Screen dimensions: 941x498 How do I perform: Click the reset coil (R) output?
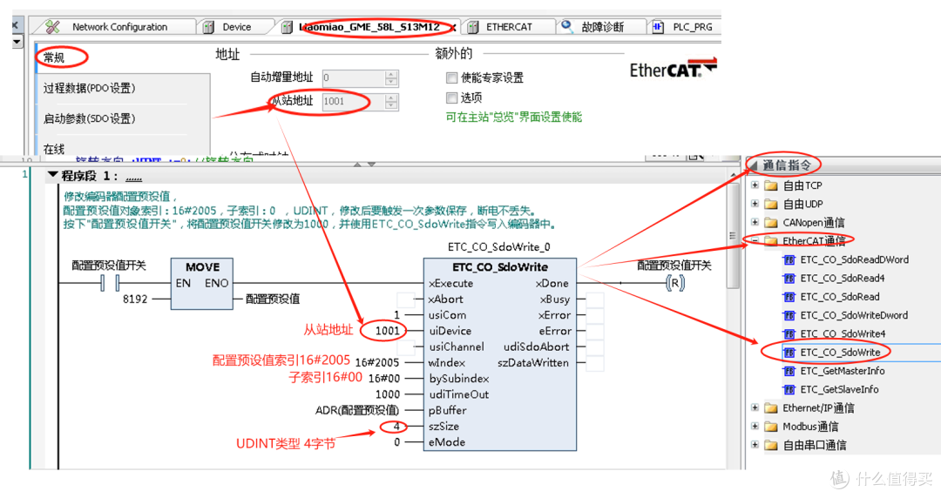(x=675, y=283)
